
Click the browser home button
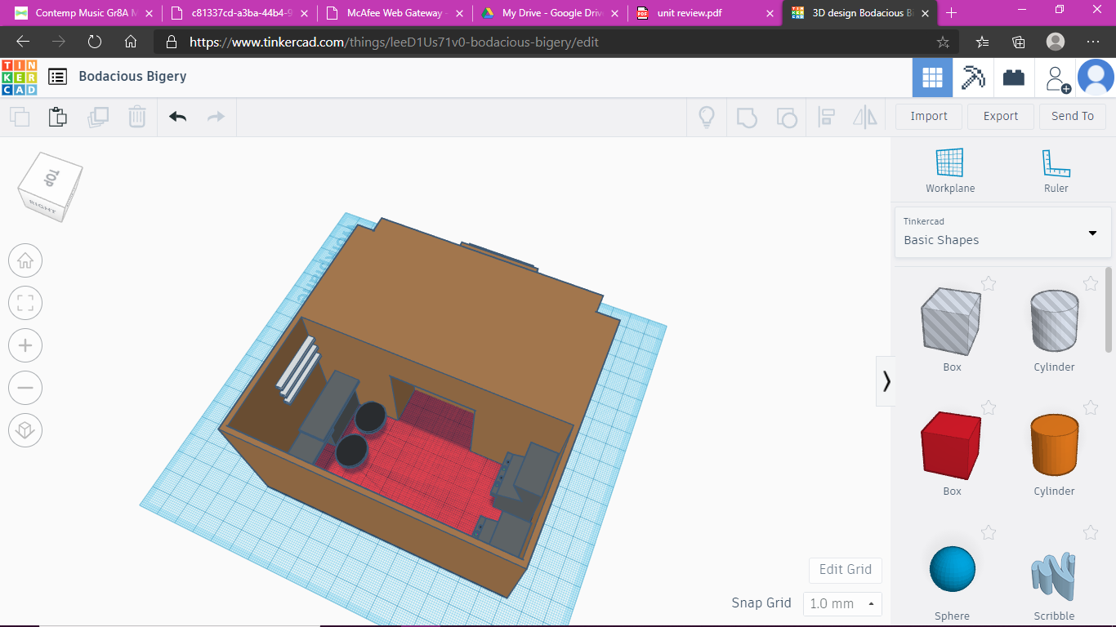click(131, 42)
